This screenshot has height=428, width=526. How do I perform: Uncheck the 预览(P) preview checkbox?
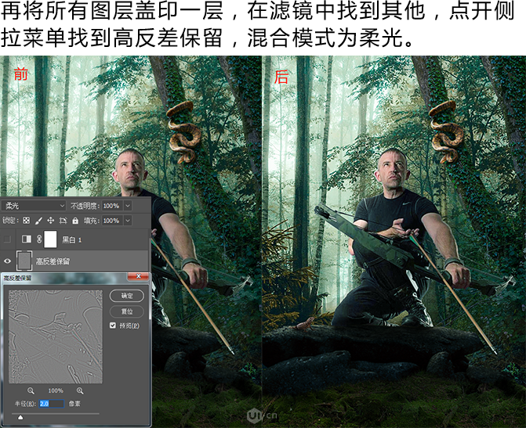[113, 325]
